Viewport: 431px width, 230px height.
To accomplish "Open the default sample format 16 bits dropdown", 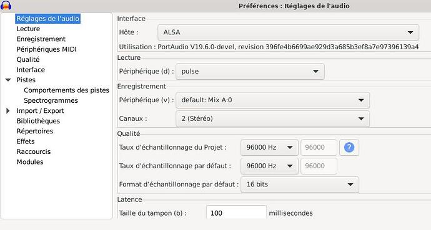I will 300,184.
